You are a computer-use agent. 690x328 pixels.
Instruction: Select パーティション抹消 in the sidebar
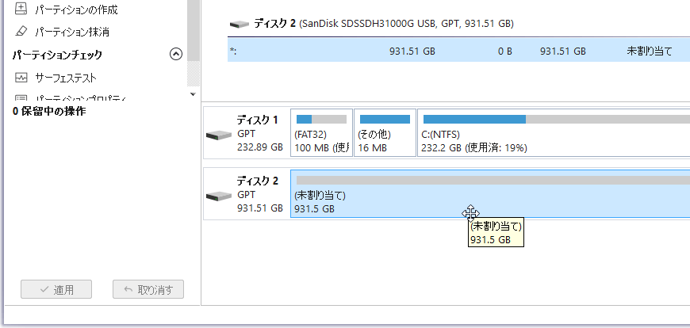click(x=72, y=32)
